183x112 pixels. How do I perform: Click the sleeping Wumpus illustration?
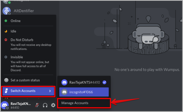point(148,39)
